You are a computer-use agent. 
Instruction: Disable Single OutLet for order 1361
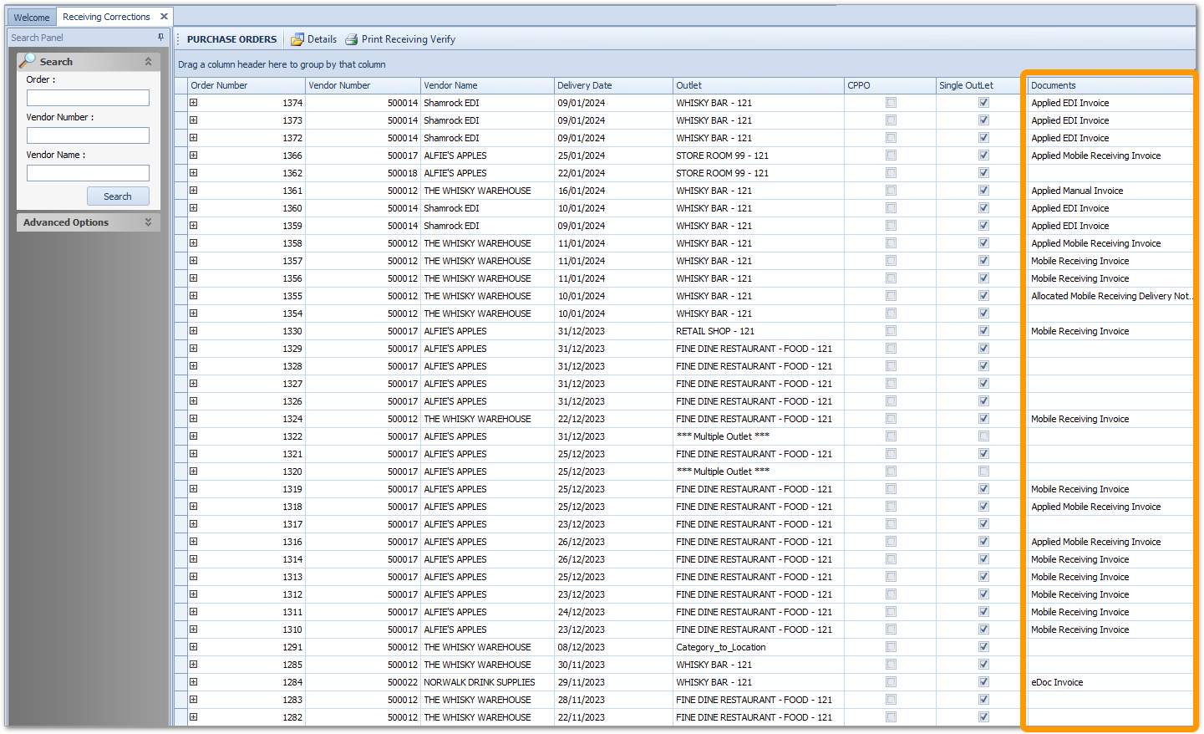click(x=983, y=190)
